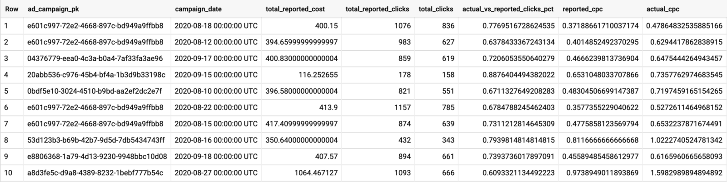The height and width of the screenshot is (182, 727).
Task: Select the total_clicks column header
Action: 436,9
